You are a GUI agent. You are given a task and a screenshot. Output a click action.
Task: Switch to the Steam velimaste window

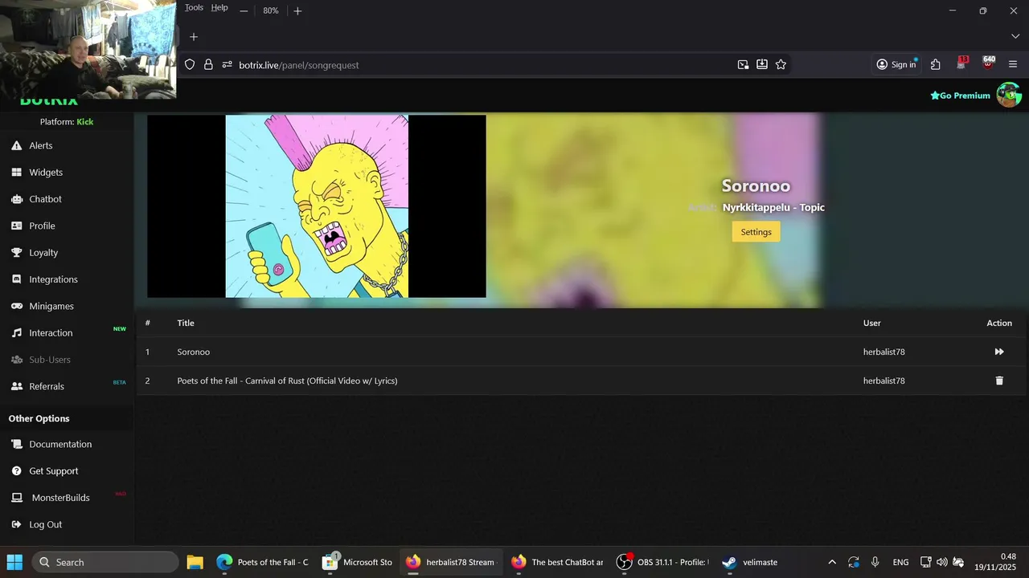(x=750, y=562)
